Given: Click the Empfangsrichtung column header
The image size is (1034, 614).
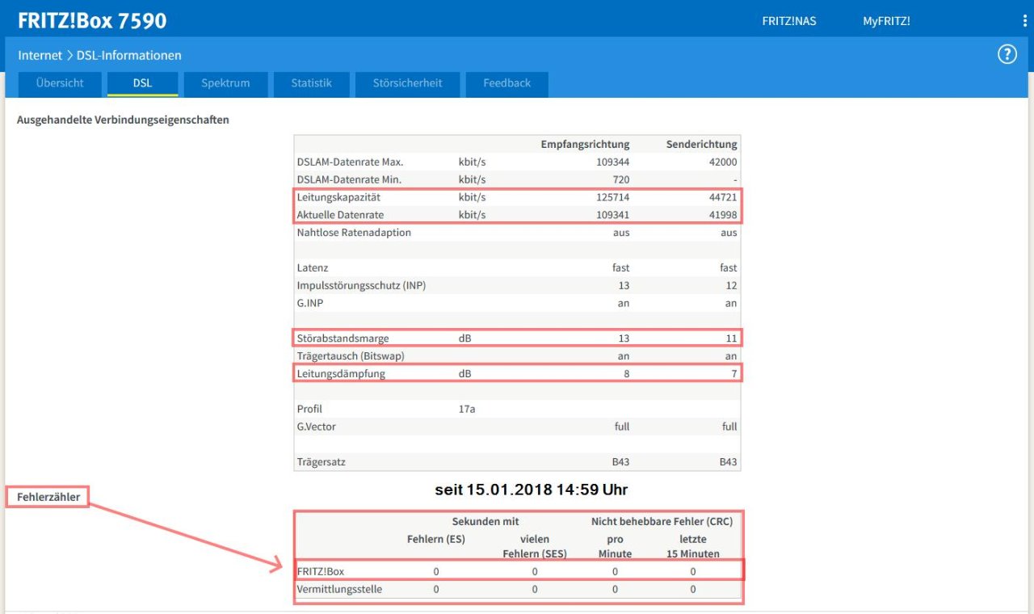Looking at the screenshot, I should point(585,144).
